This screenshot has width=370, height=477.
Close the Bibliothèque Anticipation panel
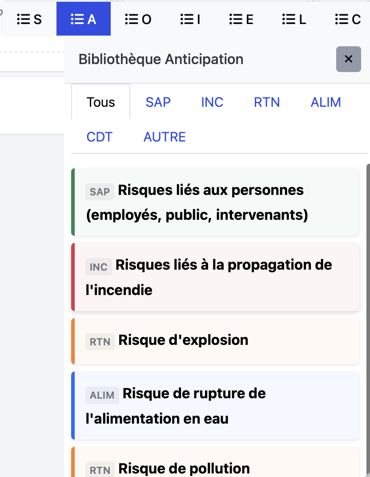348,59
